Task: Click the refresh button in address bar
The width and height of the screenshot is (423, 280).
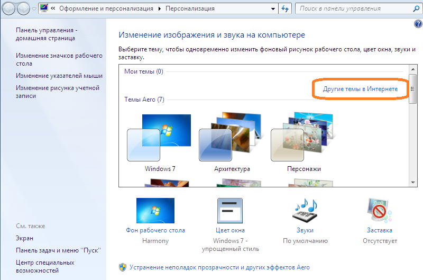Action: 285,8
